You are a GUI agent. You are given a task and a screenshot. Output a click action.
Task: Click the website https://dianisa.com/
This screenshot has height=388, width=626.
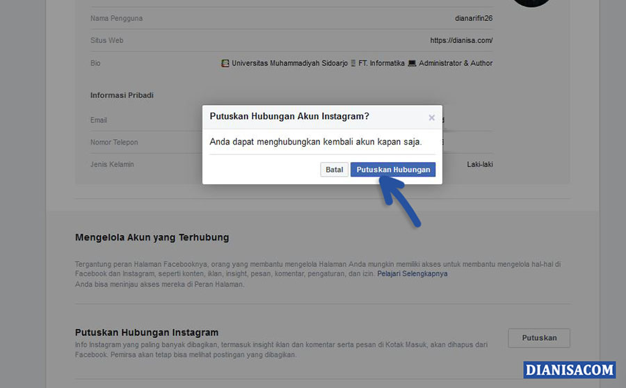tap(461, 40)
